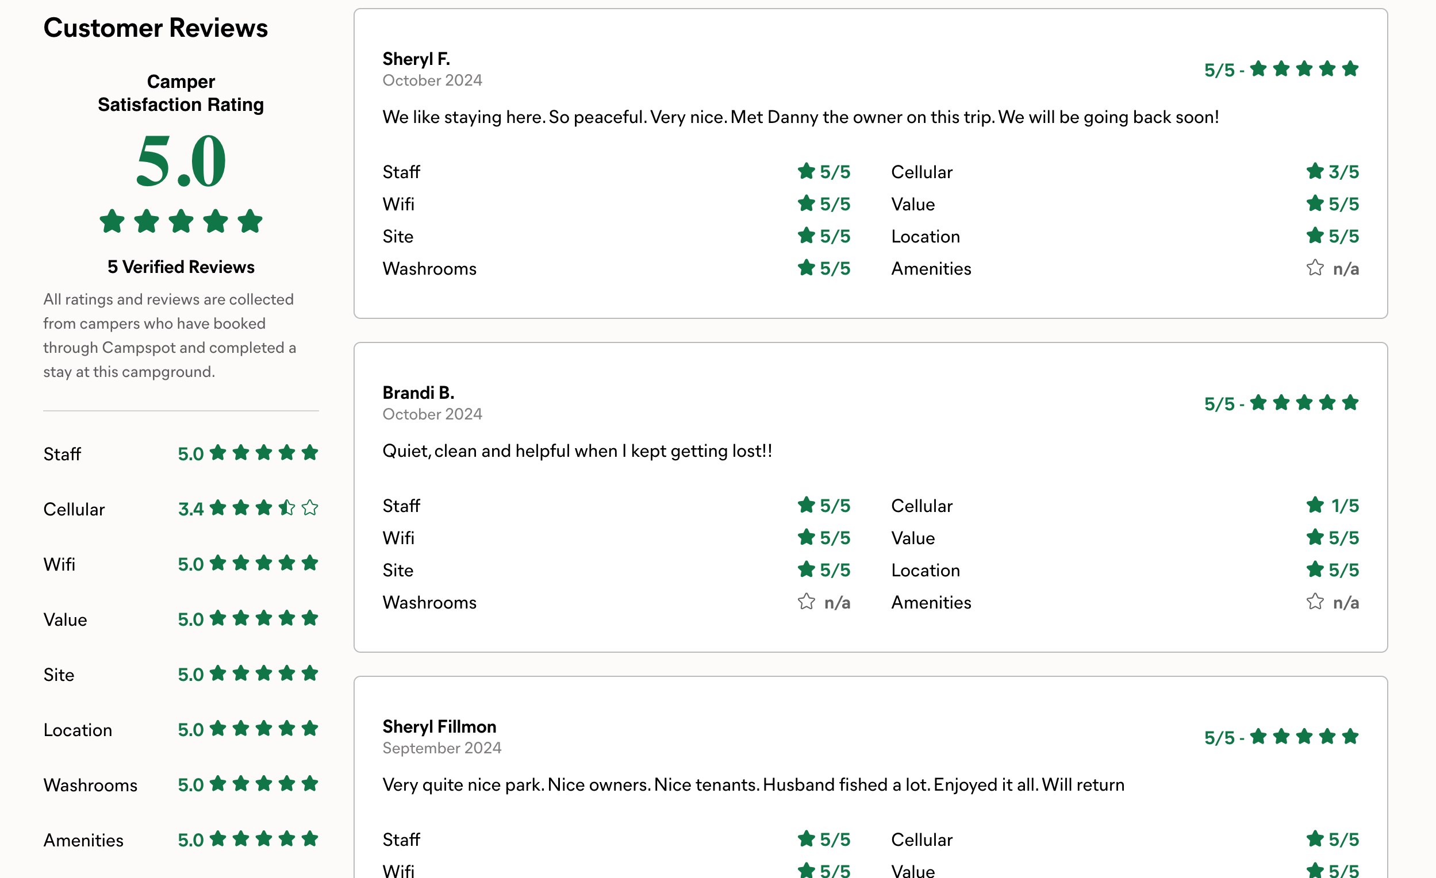The image size is (1436, 878).
Task: Click the last large star under the 5.0 rating
Action: (251, 221)
